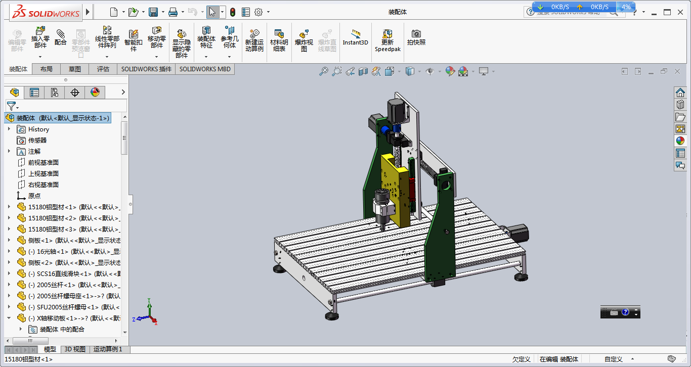Open the FeatureManager design tree tab
Screen dimensions: 691x367
point(14,92)
